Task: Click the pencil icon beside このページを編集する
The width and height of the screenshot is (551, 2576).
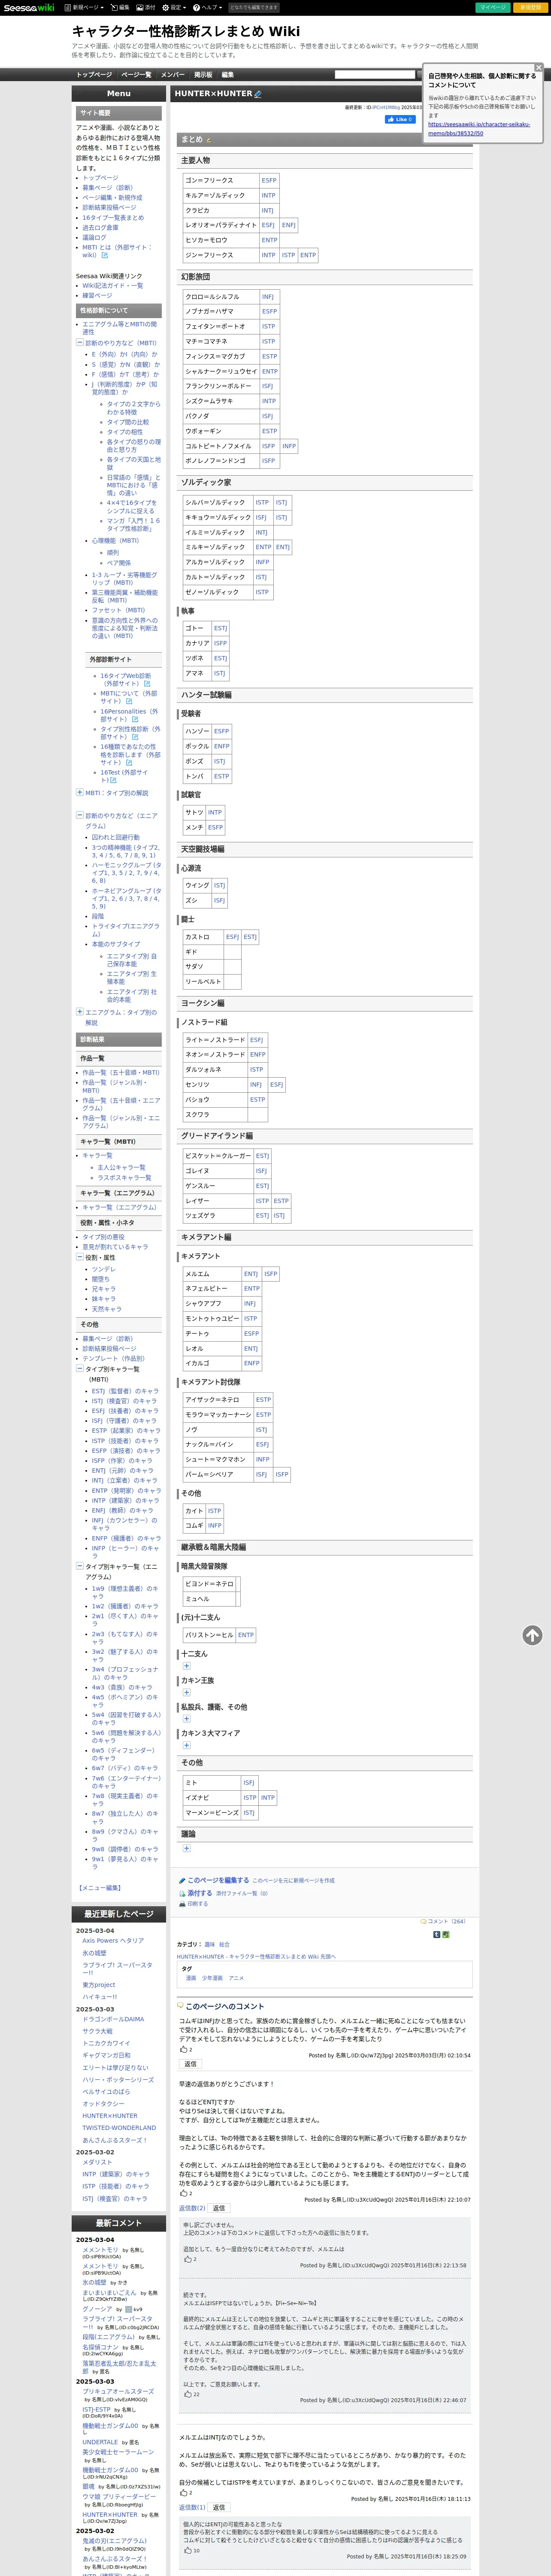Action: click(x=182, y=1880)
